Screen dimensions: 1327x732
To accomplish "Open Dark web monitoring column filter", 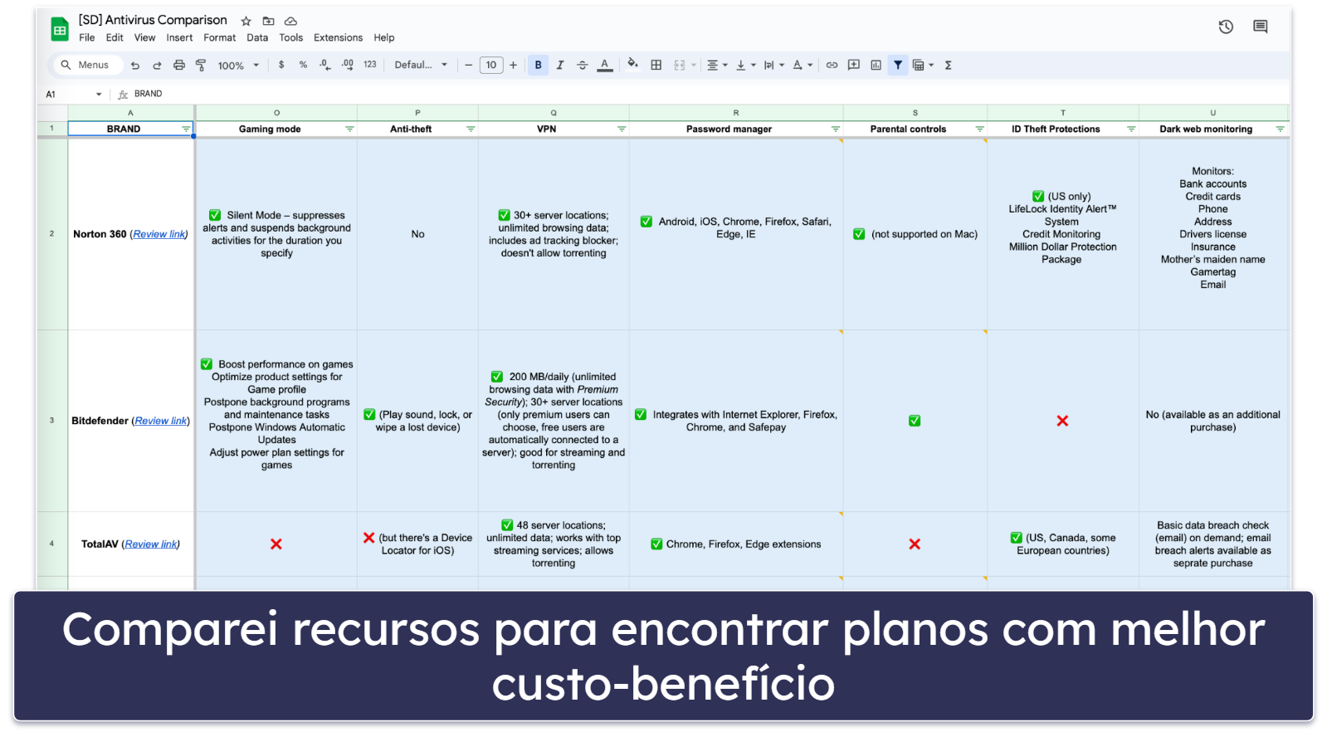I will coord(1280,129).
